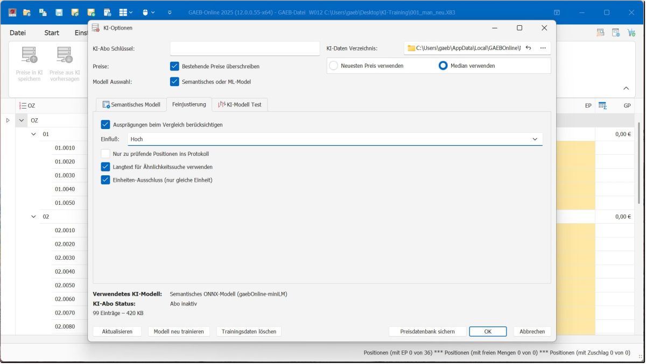This screenshot has height=364, width=646.
Task: Enable Nur zu prüfende Positionen ins Protokoll
Action: (x=106, y=154)
